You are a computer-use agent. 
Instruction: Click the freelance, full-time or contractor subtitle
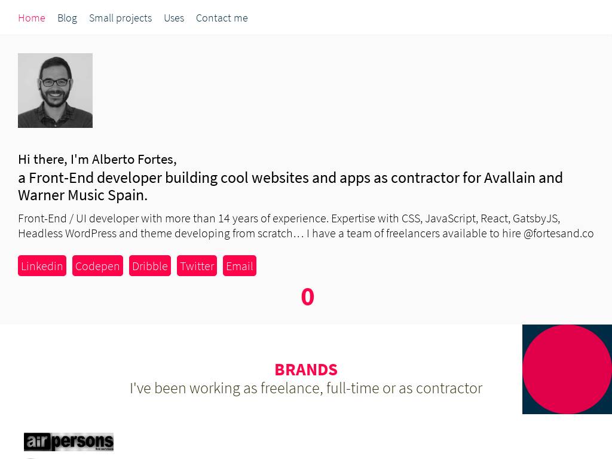(x=306, y=388)
